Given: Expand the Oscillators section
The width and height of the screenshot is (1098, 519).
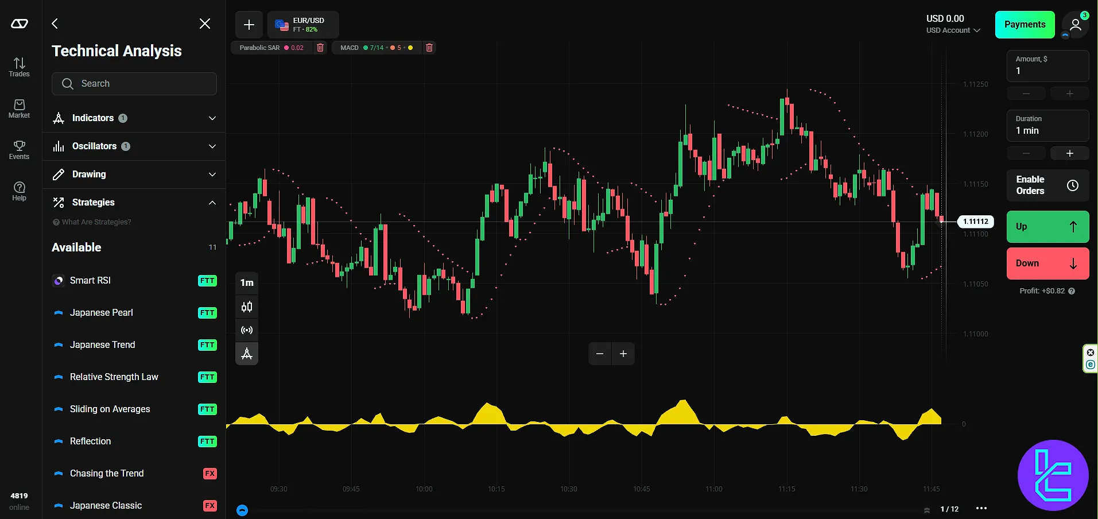Looking at the screenshot, I should [134, 146].
